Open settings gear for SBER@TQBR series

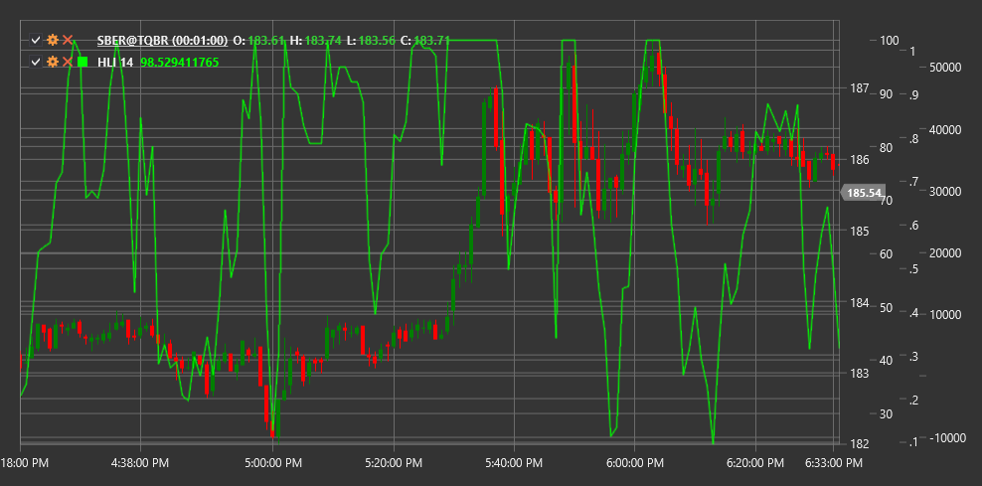tap(53, 41)
